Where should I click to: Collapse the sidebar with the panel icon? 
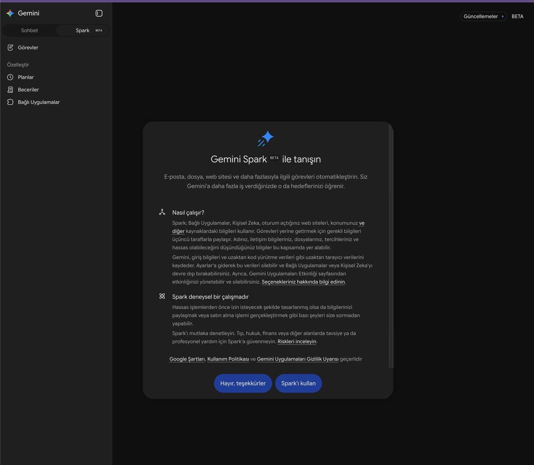[x=99, y=13]
